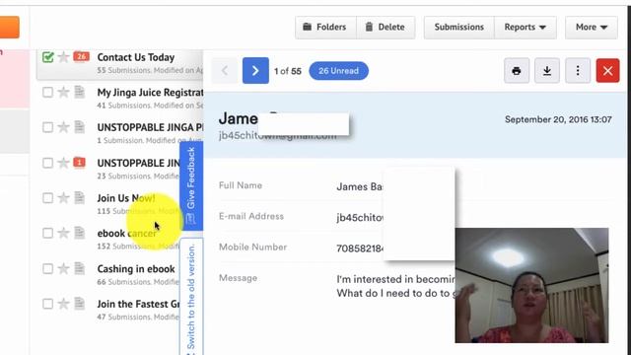Open the Contact Us Today form
The image size is (631, 355).
coord(136,57)
